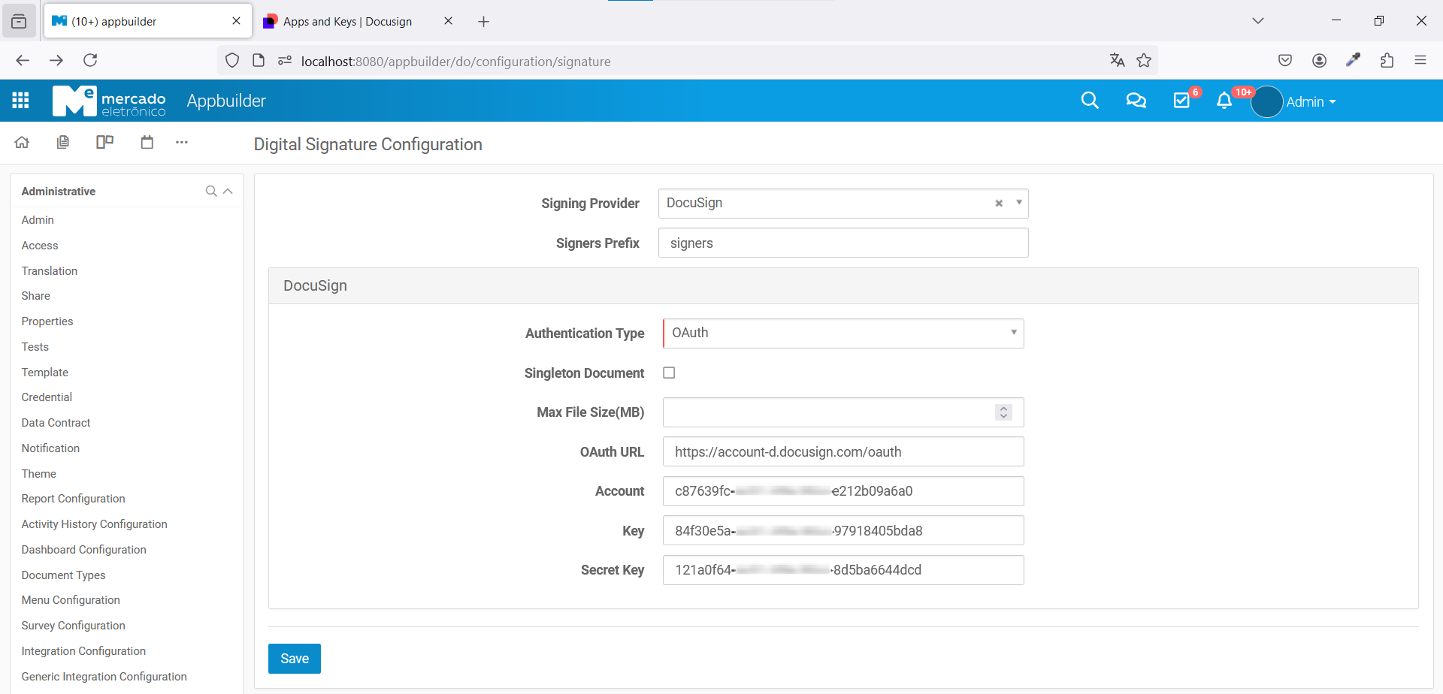Enable the Singleton Document checkbox
The width and height of the screenshot is (1443, 694).
tap(669, 373)
